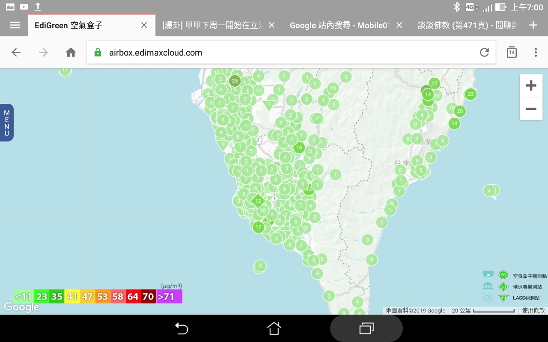Image resolution: width=548 pixels, height=342 pixels.
Task: Tap the Android back button
Action: [x=182, y=328]
